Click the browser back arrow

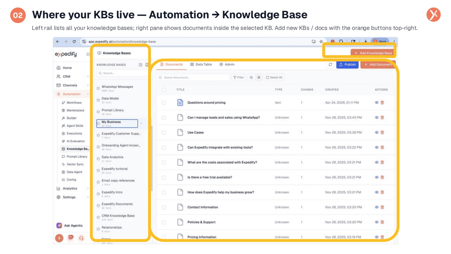[58, 41]
